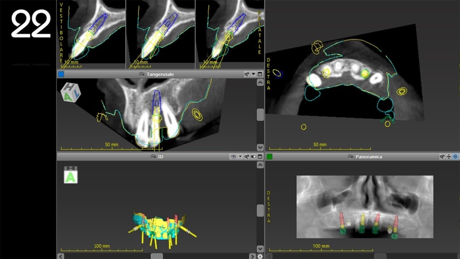Click the Panoramica panel title
Screen dimensions: 460x259
point(369,157)
